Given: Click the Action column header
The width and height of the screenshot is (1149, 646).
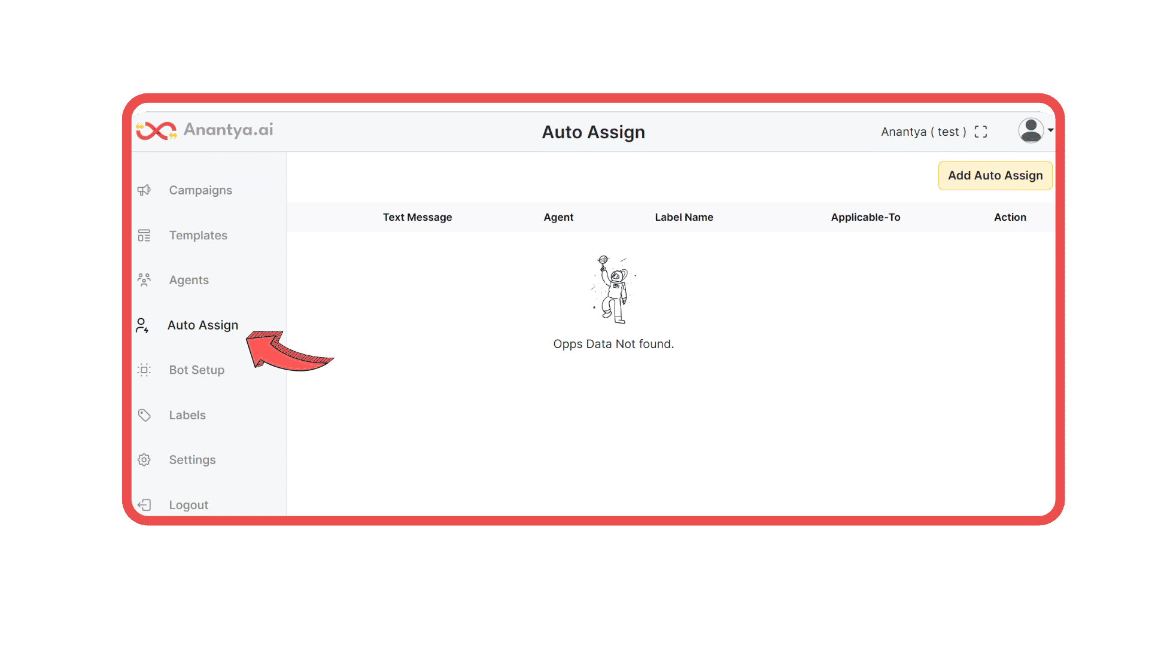Looking at the screenshot, I should pos(1010,217).
